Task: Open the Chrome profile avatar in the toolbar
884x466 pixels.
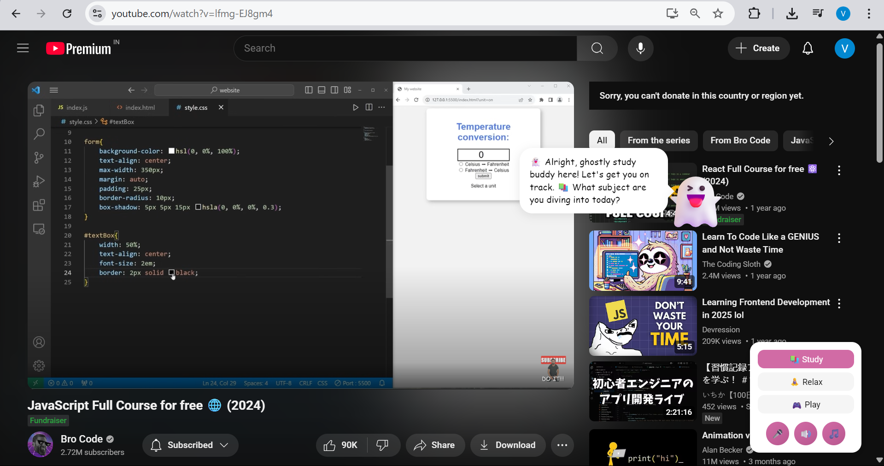Action: pyautogui.click(x=843, y=14)
